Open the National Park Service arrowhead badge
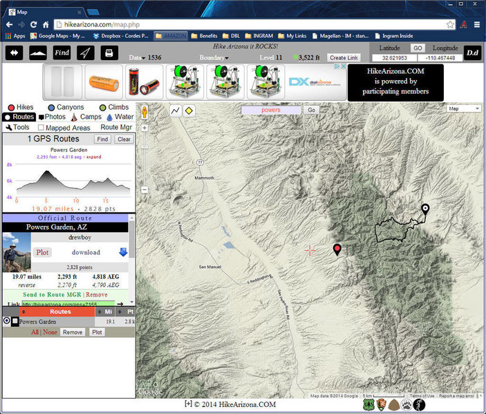This screenshot has width=486, height=414. tap(381, 405)
